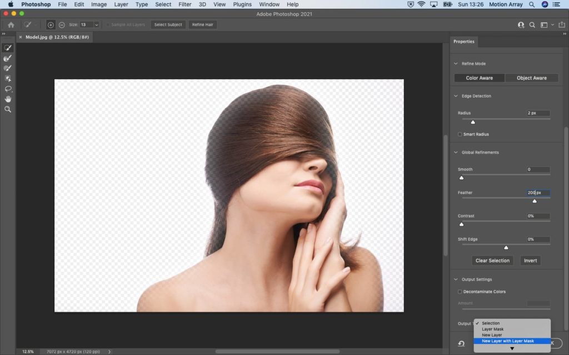The image size is (569, 355).
Task: Select the Model.jpg document tab
Action: pos(57,37)
